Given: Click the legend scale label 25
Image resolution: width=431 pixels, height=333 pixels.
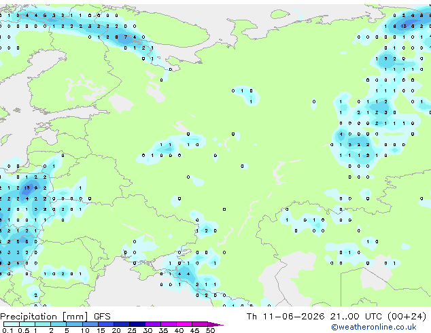Looking at the screenshot, I should coord(132,330).
